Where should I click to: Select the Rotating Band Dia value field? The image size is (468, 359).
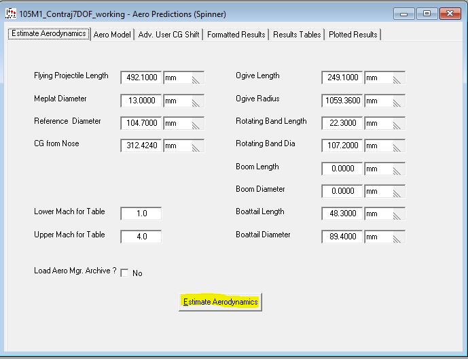pos(342,146)
